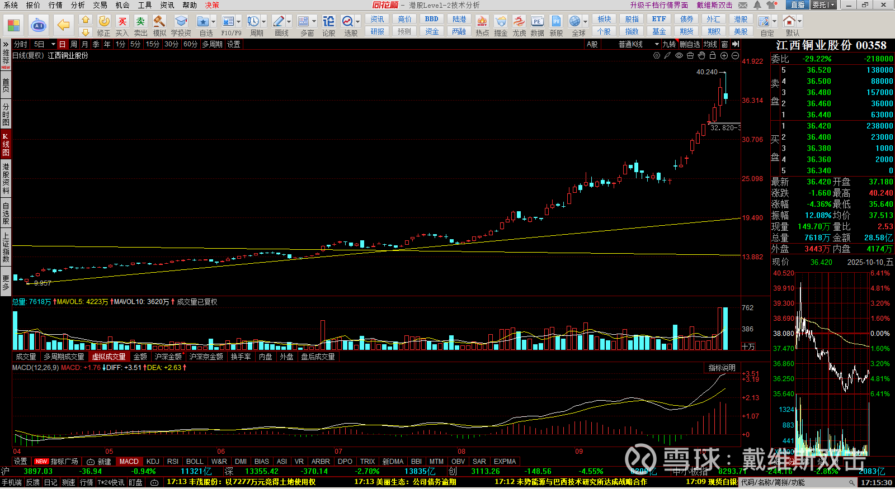Switch to 分时 intraday view
Screen dimensions: 895x489
tap(21, 44)
